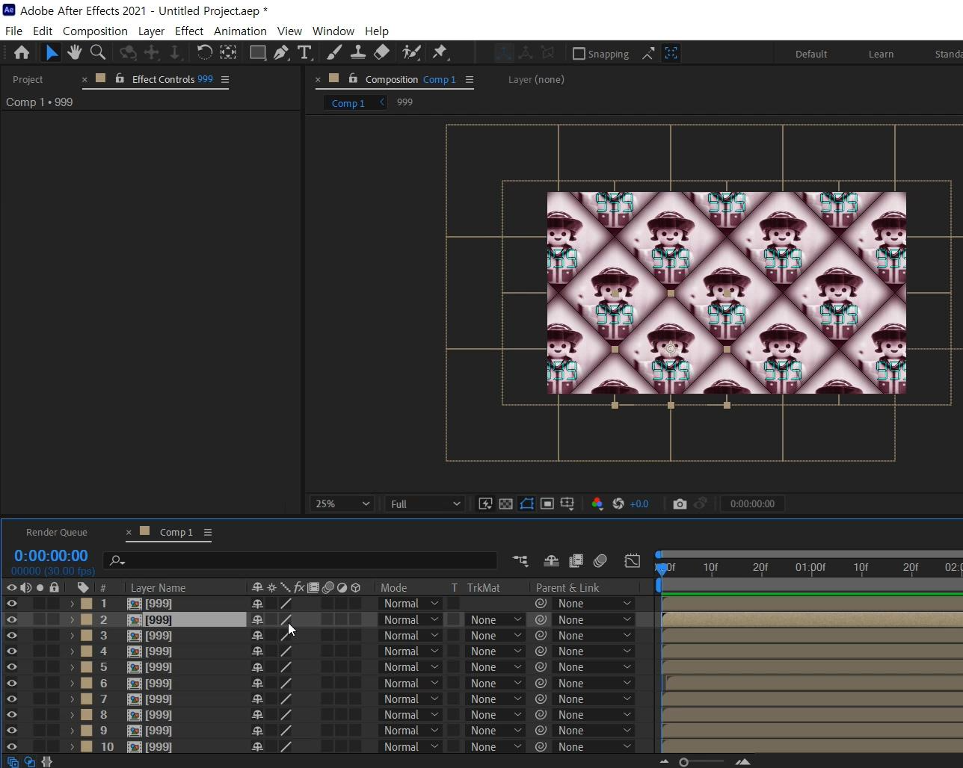
Task: Expand layer 1 properties
Action: [x=72, y=604]
